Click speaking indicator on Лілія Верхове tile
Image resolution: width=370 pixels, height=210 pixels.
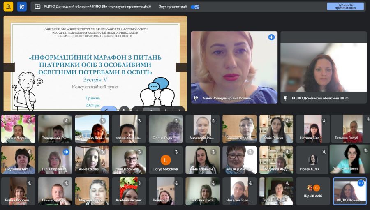(66, 152)
